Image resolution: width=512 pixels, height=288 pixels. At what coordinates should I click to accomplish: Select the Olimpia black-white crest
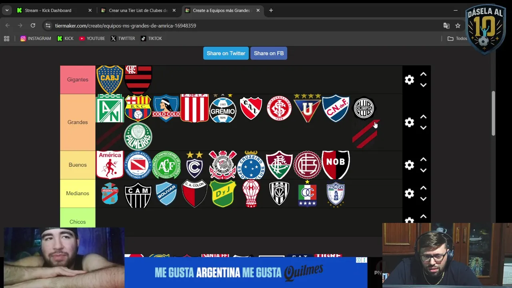(x=364, y=108)
